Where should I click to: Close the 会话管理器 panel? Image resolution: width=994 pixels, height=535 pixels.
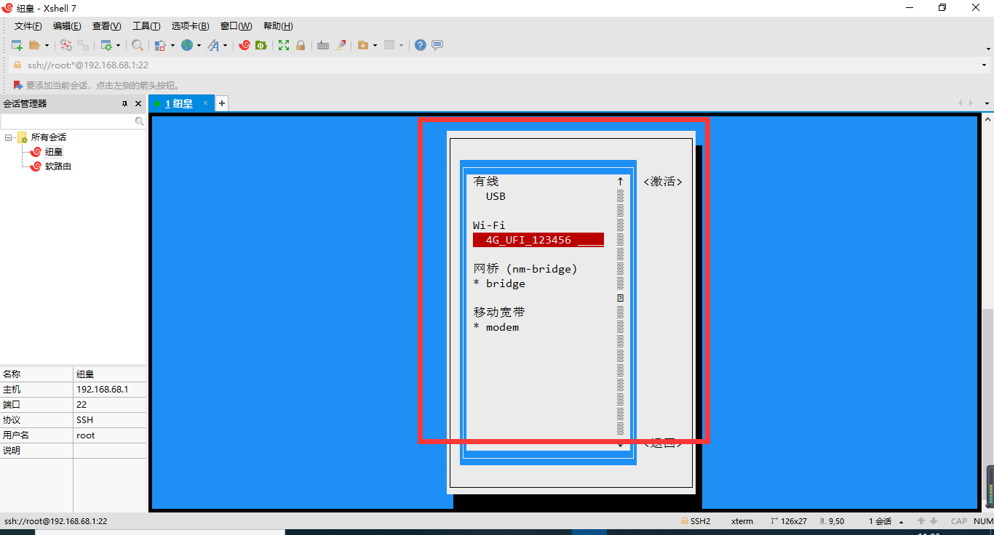click(x=138, y=104)
